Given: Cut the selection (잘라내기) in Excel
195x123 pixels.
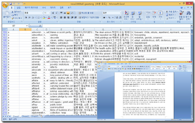Looking at the screenshot, I should tap(17, 12).
